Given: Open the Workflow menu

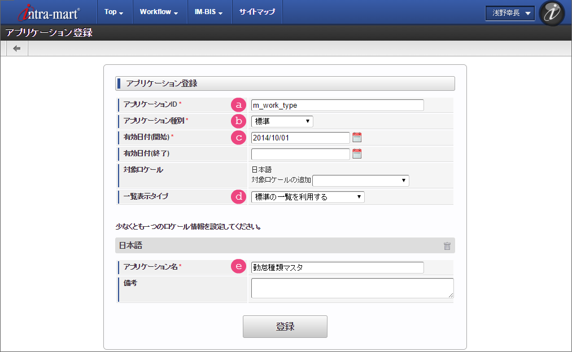Looking at the screenshot, I should point(159,12).
